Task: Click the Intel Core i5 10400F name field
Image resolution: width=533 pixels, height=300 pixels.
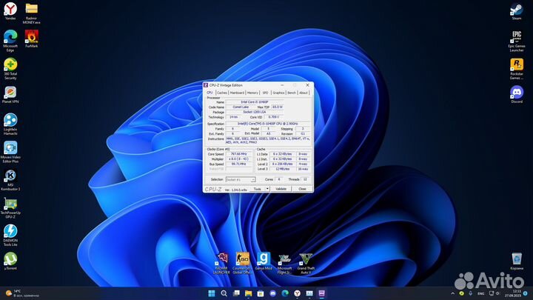Action: (255, 102)
